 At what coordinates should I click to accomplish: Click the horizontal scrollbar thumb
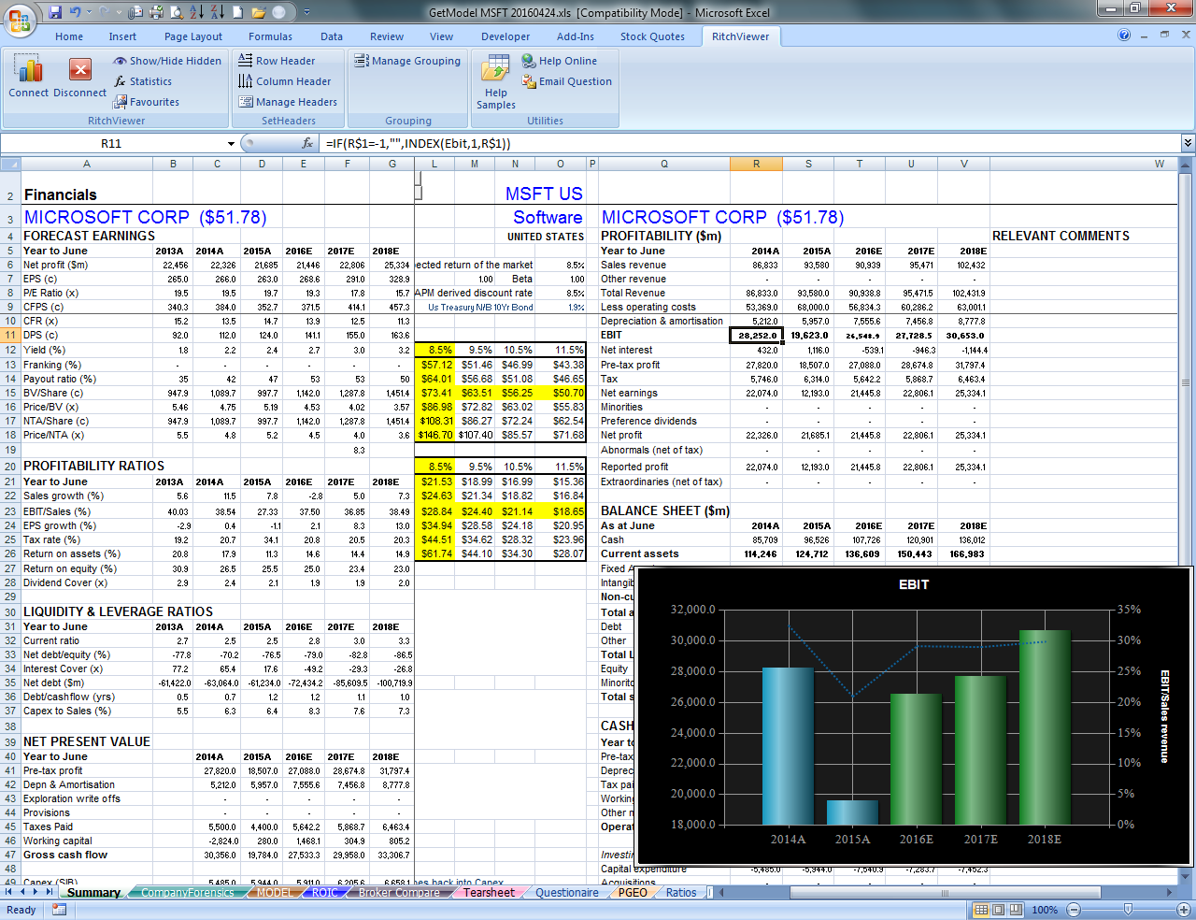click(945, 893)
